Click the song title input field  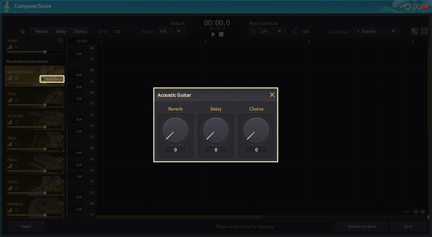point(273,226)
